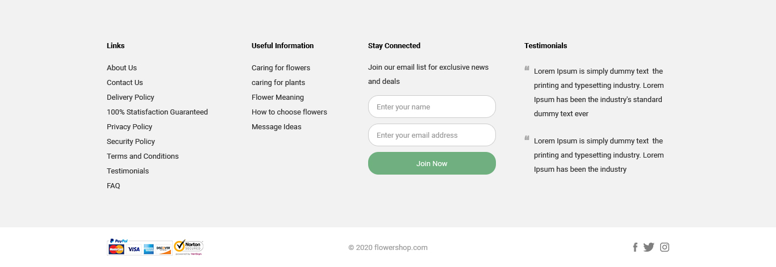Open the Caring for flowers link
Screen dimensions: 776x267
pos(281,68)
